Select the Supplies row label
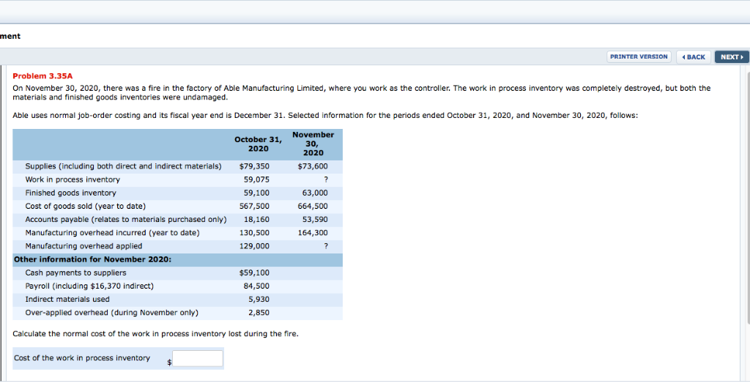The width and height of the screenshot is (750, 389). coord(123,166)
